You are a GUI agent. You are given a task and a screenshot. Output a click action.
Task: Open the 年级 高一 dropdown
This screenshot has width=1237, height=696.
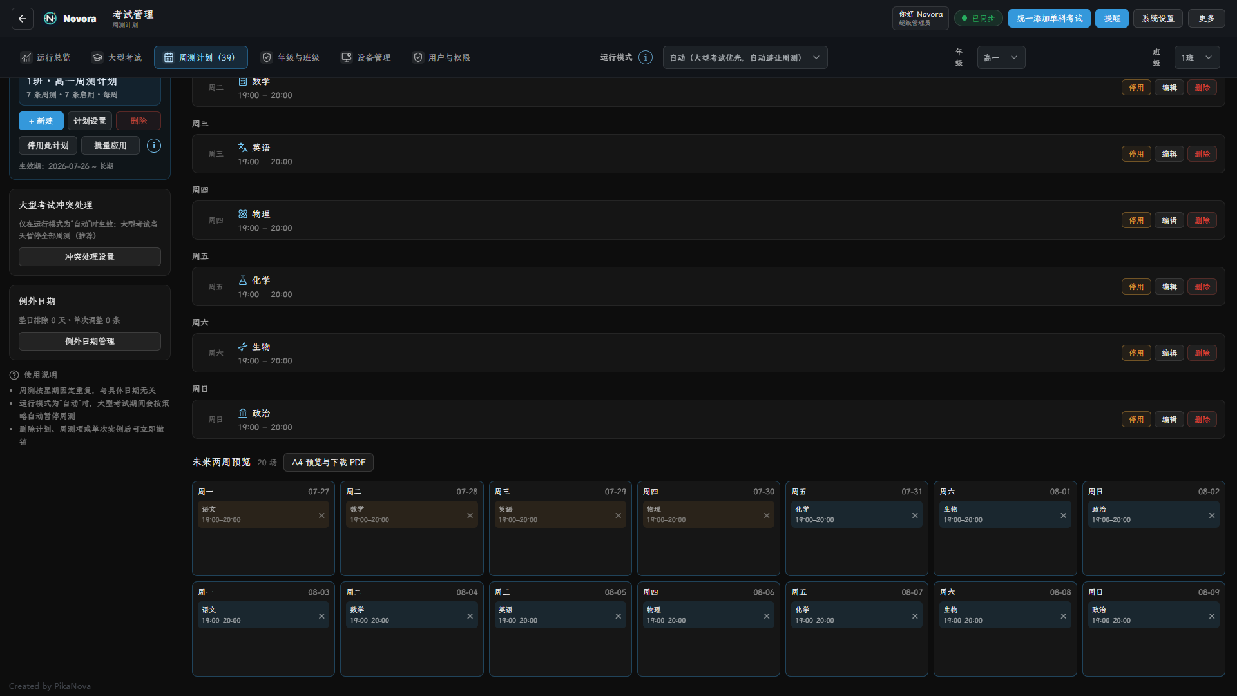pyautogui.click(x=1001, y=57)
